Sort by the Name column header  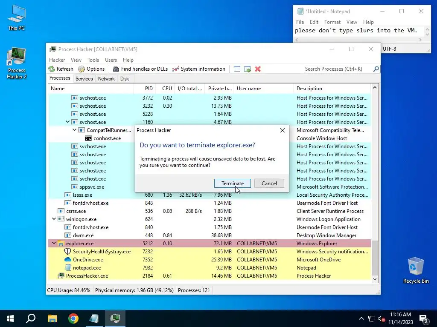tap(91, 89)
